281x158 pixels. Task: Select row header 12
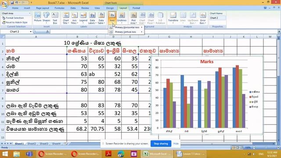pyautogui.click(x=3, y=129)
